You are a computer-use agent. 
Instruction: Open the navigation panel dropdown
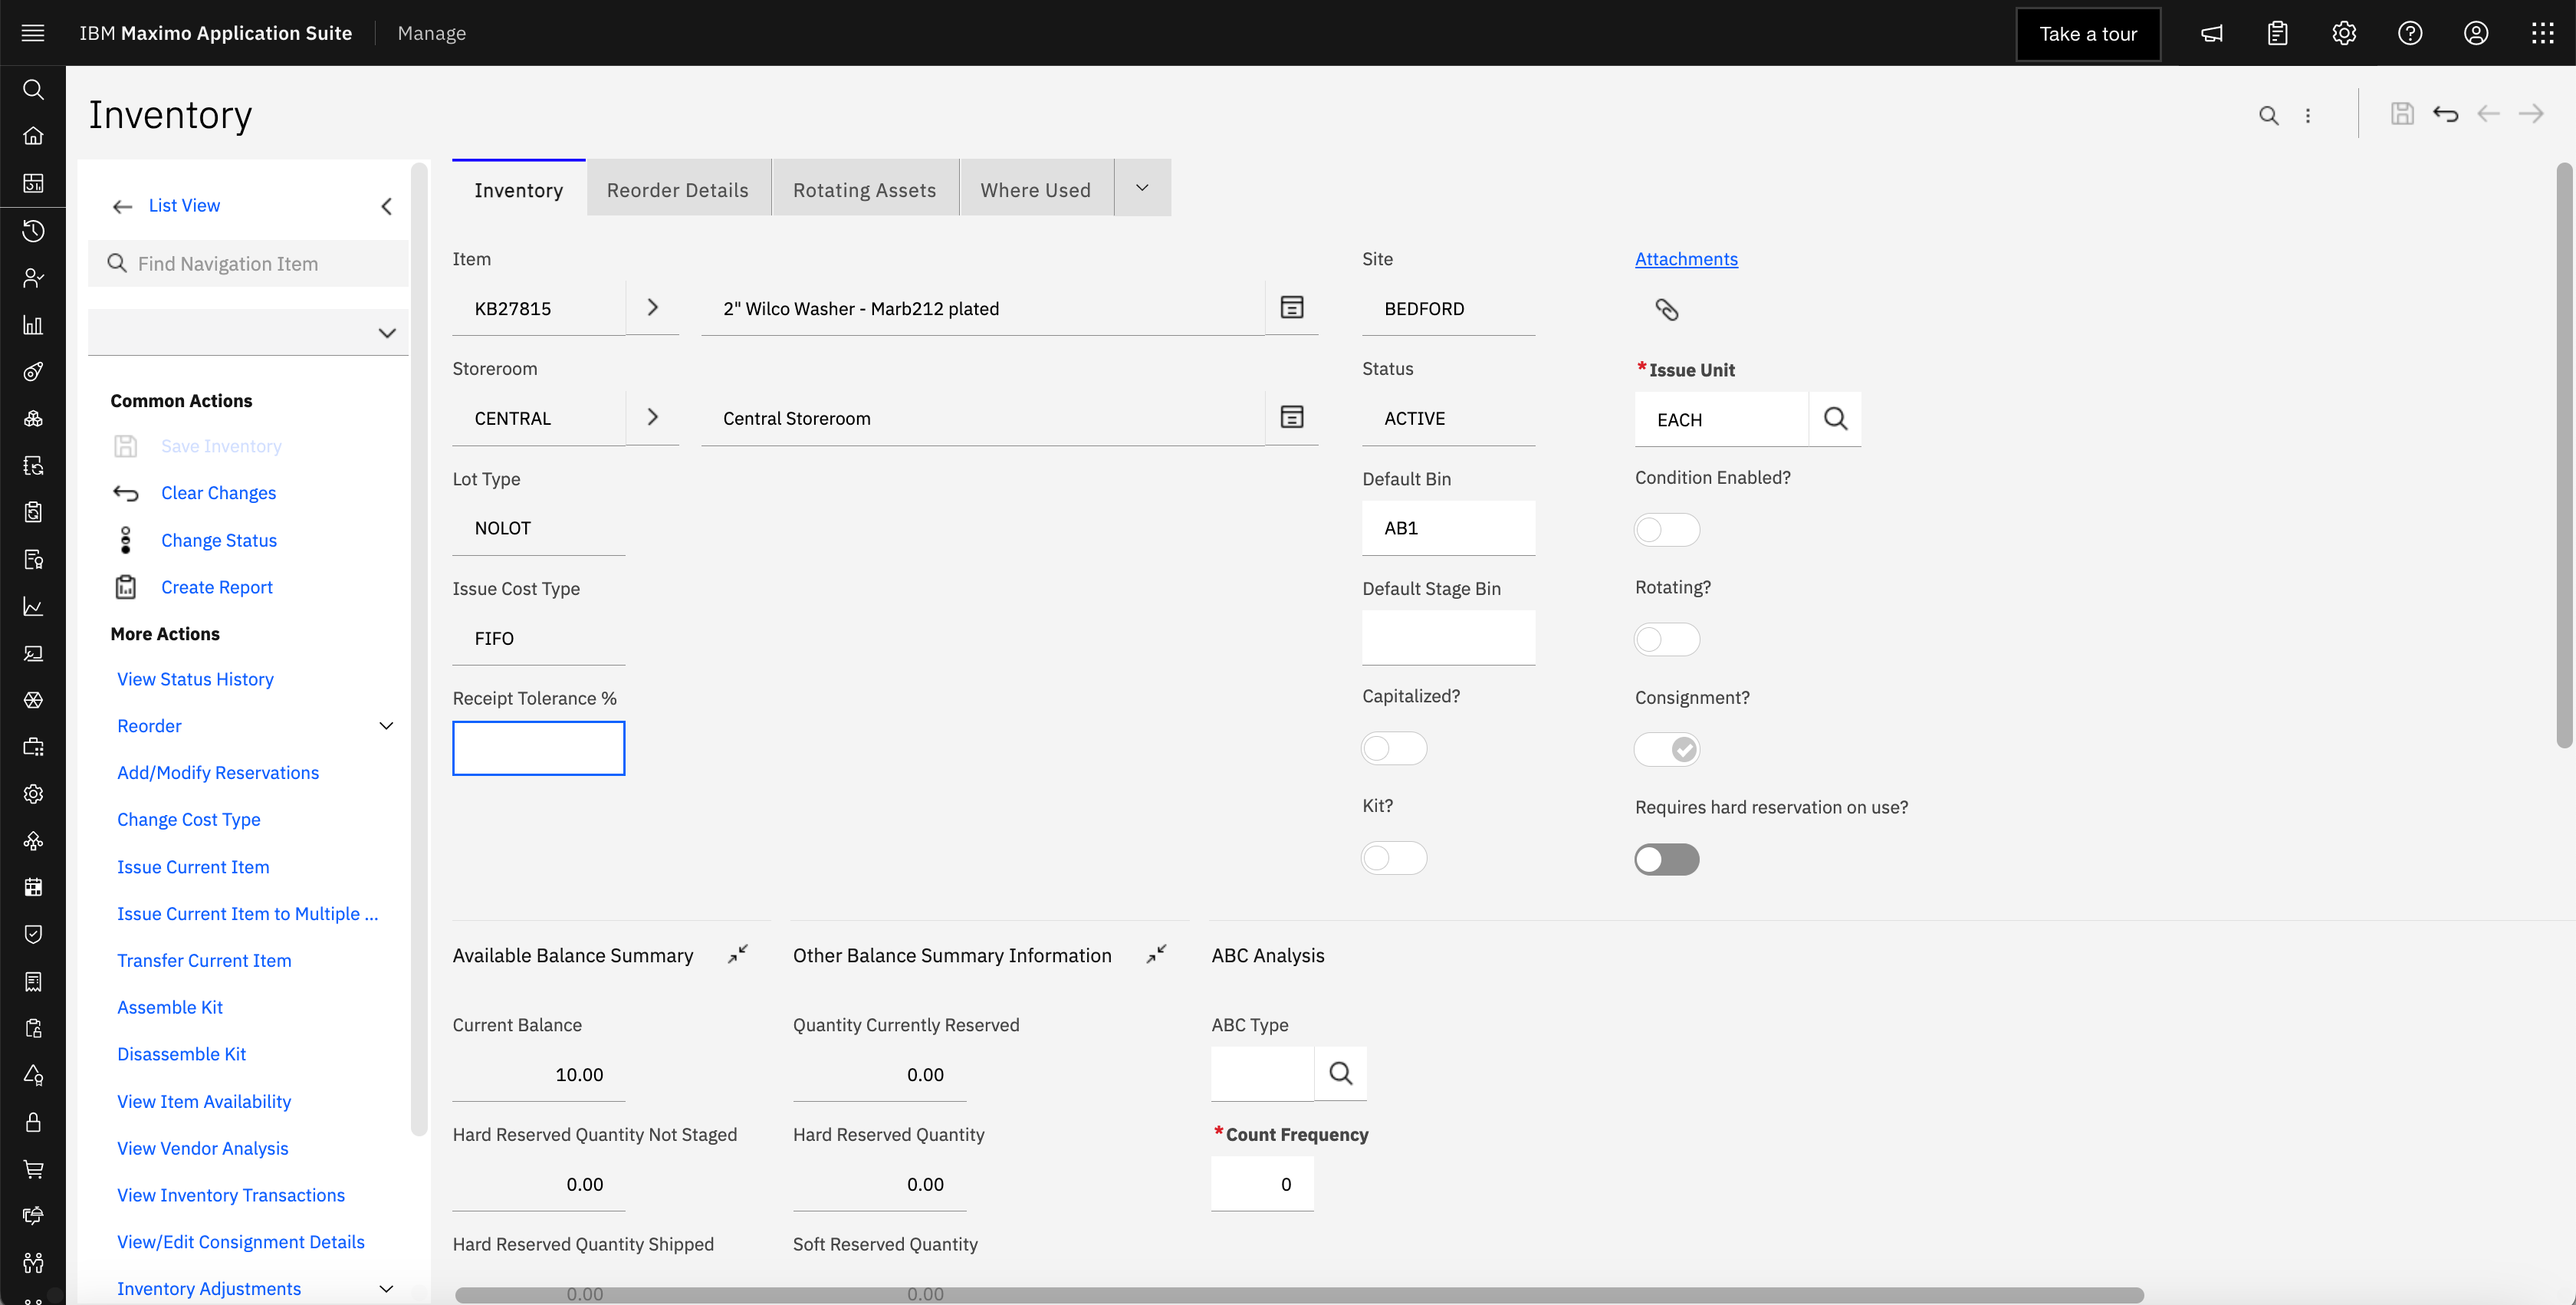248,333
